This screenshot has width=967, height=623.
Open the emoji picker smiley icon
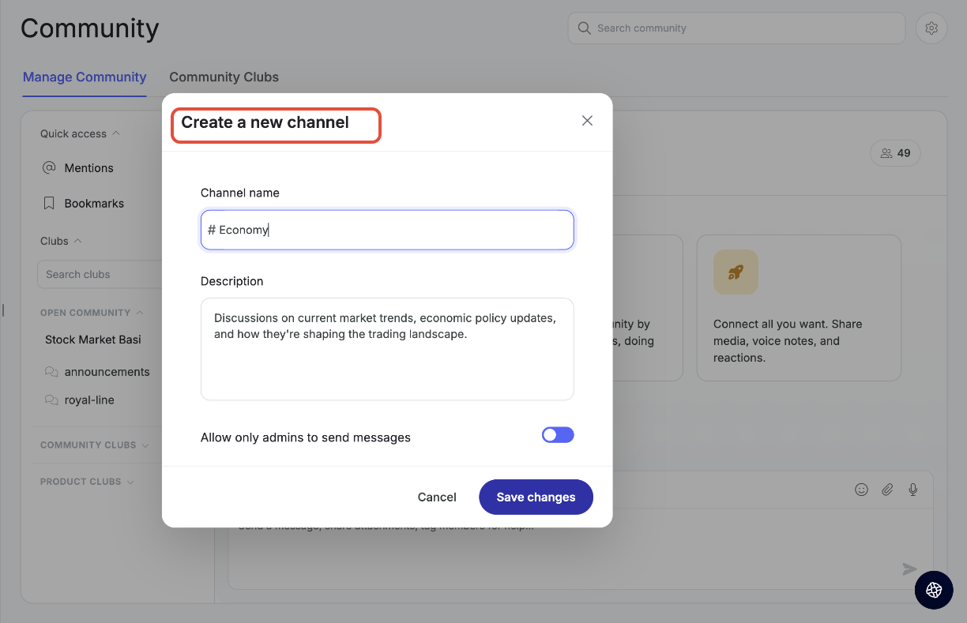[862, 490]
